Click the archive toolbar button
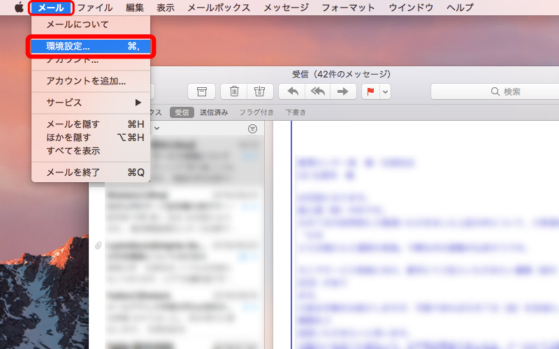This screenshot has height=349, width=559. pyautogui.click(x=202, y=91)
